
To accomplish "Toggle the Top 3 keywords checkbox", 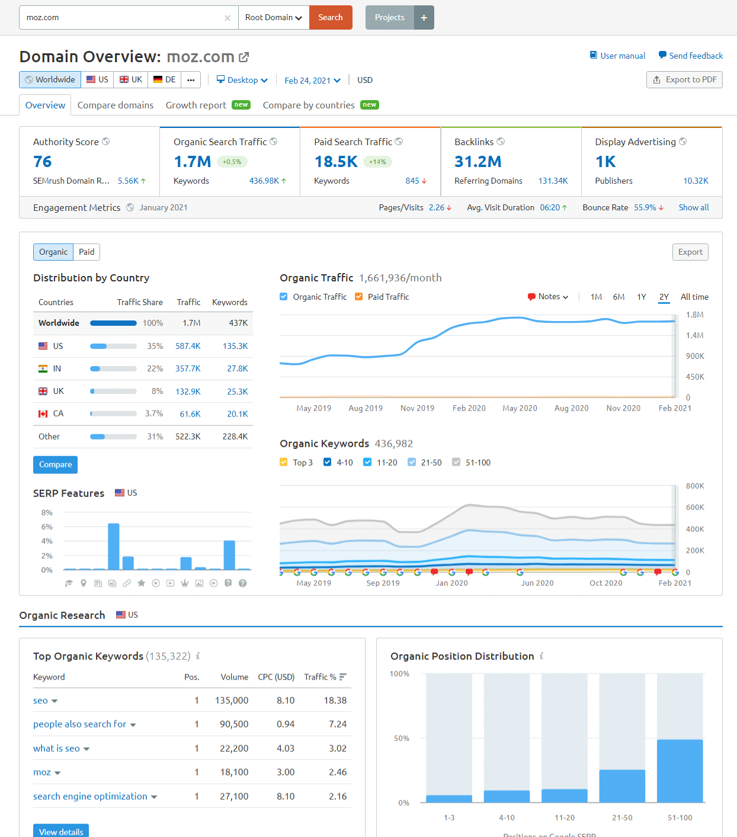I will pyautogui.click(x=284, y=462).
